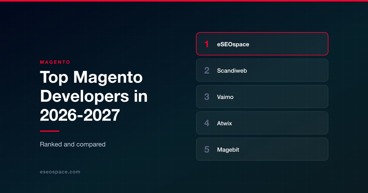Open the Scandiweb rank 2 card
368x193 pixels.
pos(262,70)
